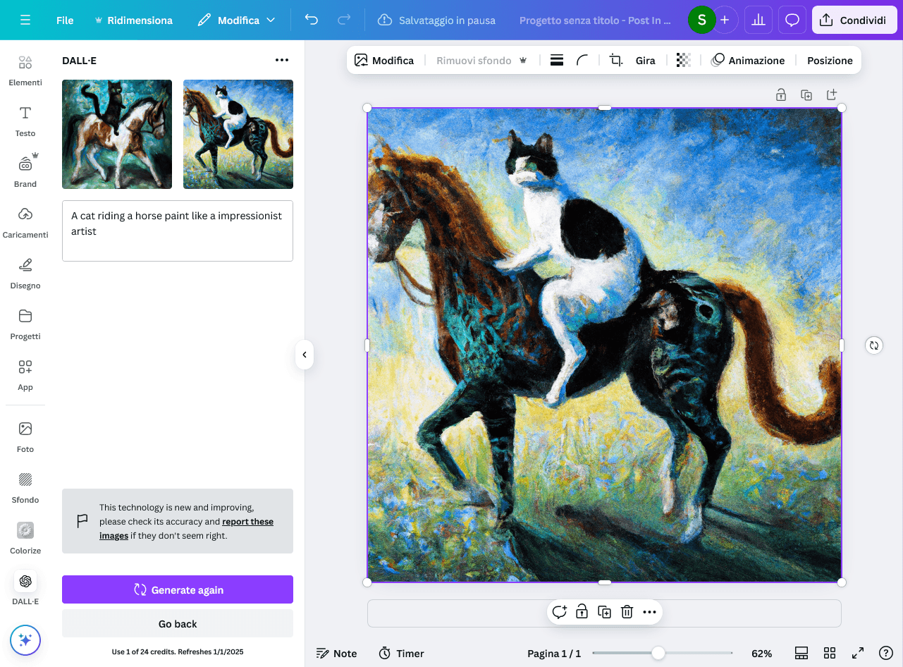This screenshot has height=667, width=903.
Task: Open the File menu
Action: (65, 20)
